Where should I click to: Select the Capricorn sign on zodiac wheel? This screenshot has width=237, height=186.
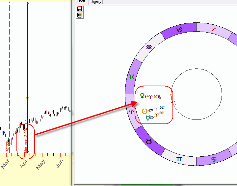(x=179, y=30)
